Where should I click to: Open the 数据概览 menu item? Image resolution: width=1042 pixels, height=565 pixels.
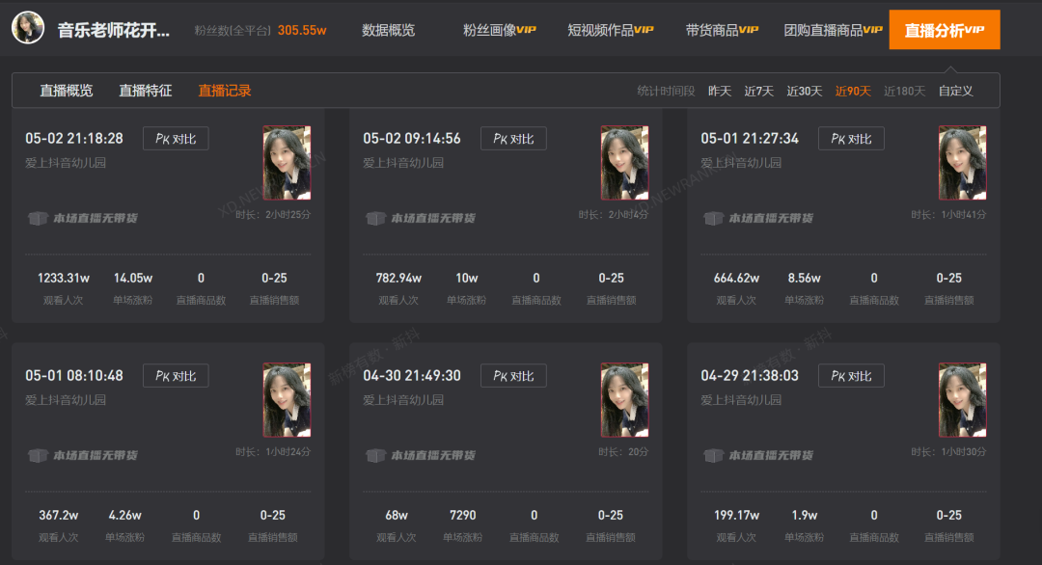pyautogui.click(x=388, y=30)
